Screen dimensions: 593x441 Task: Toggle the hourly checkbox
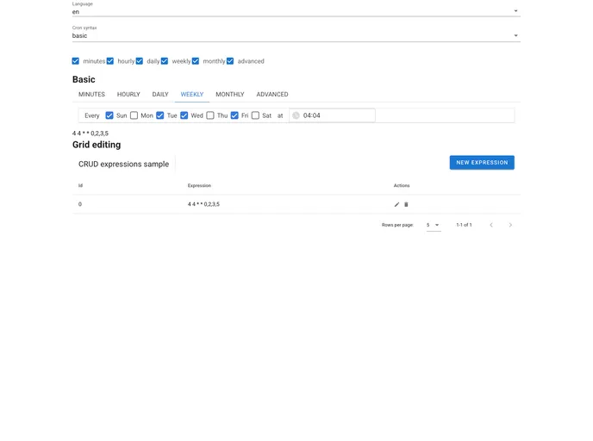click(110, 61)
